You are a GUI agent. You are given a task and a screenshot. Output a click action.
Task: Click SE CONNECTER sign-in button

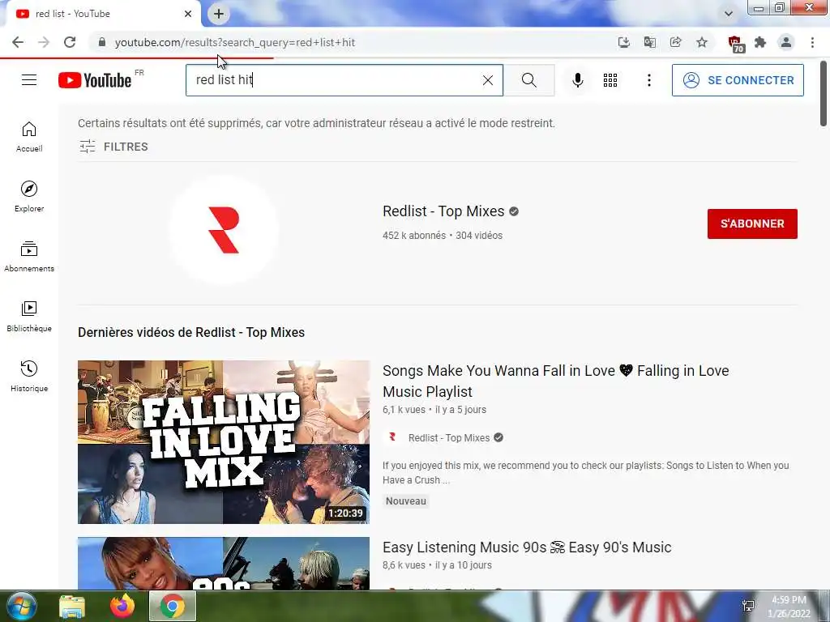tap(738, 80)
